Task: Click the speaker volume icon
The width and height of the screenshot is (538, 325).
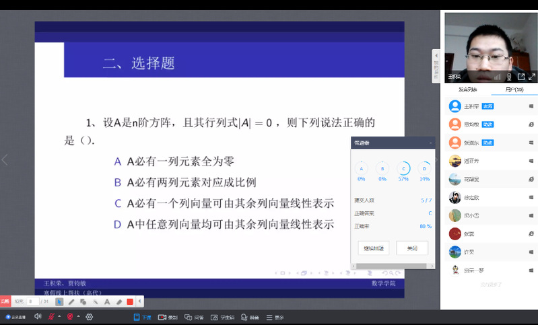Action: 38,317
